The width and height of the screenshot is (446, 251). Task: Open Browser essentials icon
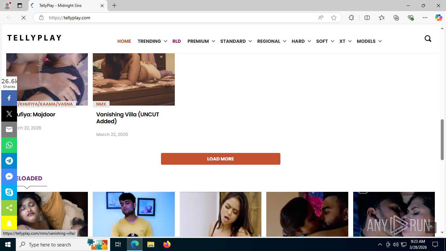coord(411,18)
